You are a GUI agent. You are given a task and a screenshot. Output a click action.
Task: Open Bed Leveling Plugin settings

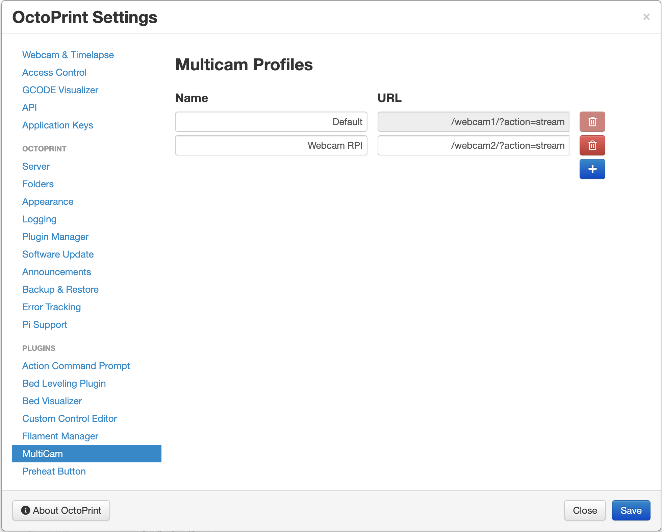coord(64,383)
